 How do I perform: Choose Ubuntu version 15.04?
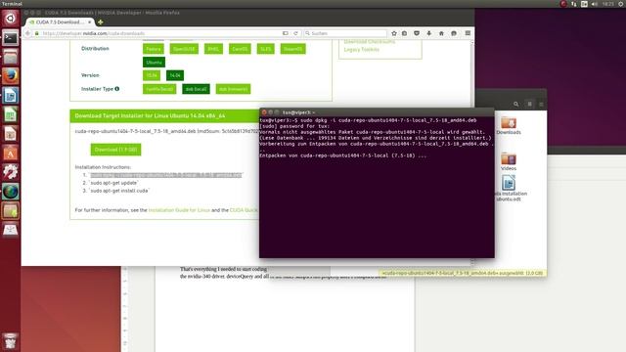pyautogui.click(x=152, y=75)
